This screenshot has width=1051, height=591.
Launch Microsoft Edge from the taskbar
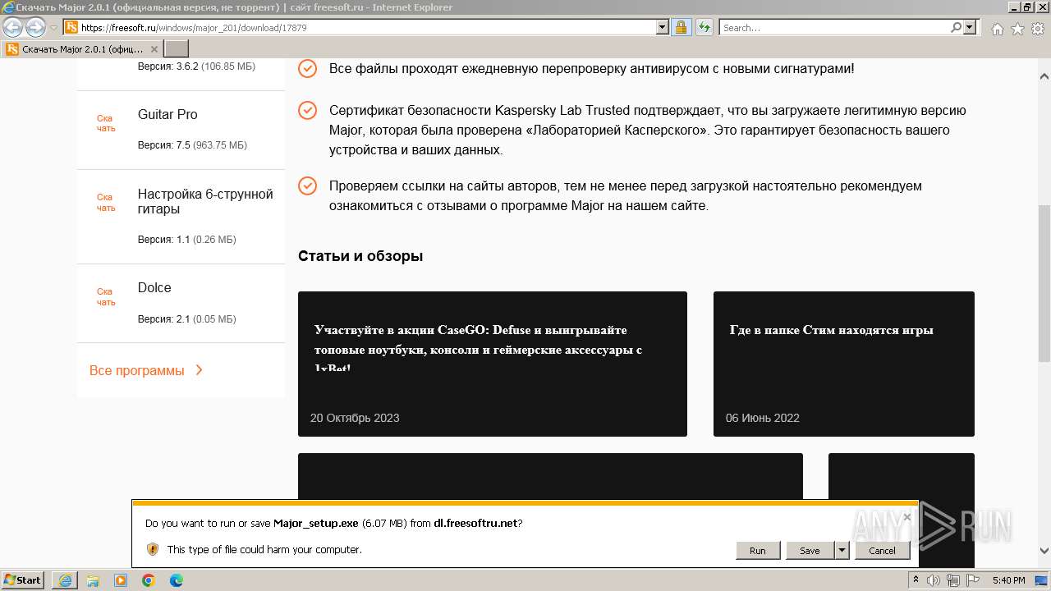(x=177, y=580)
